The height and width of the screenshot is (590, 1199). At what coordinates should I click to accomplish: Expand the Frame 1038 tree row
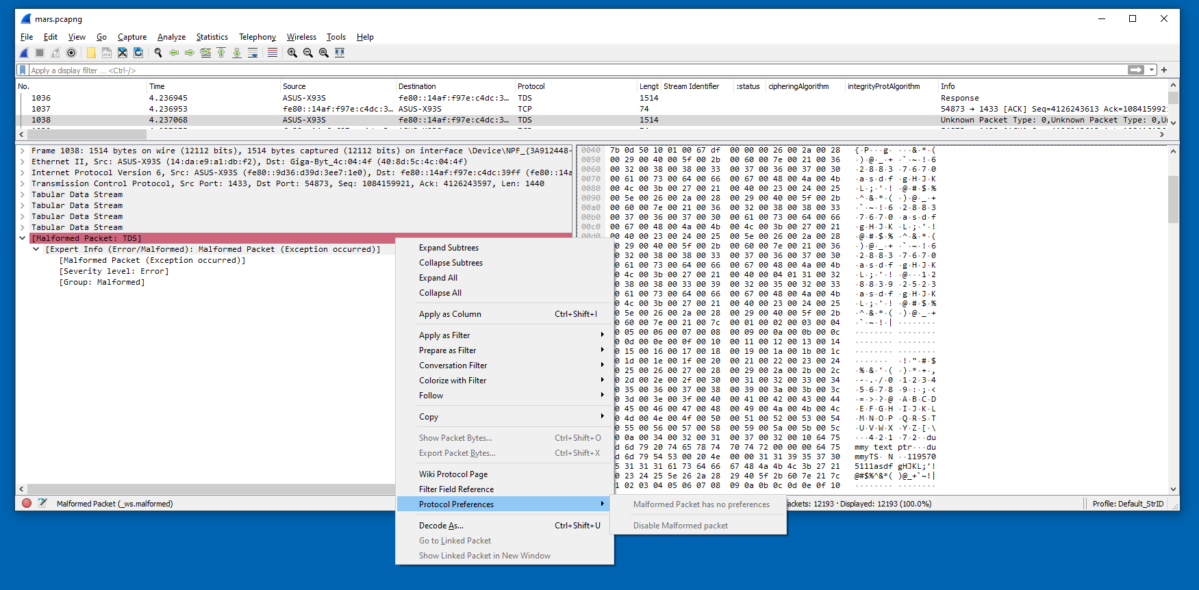point(23,151)
